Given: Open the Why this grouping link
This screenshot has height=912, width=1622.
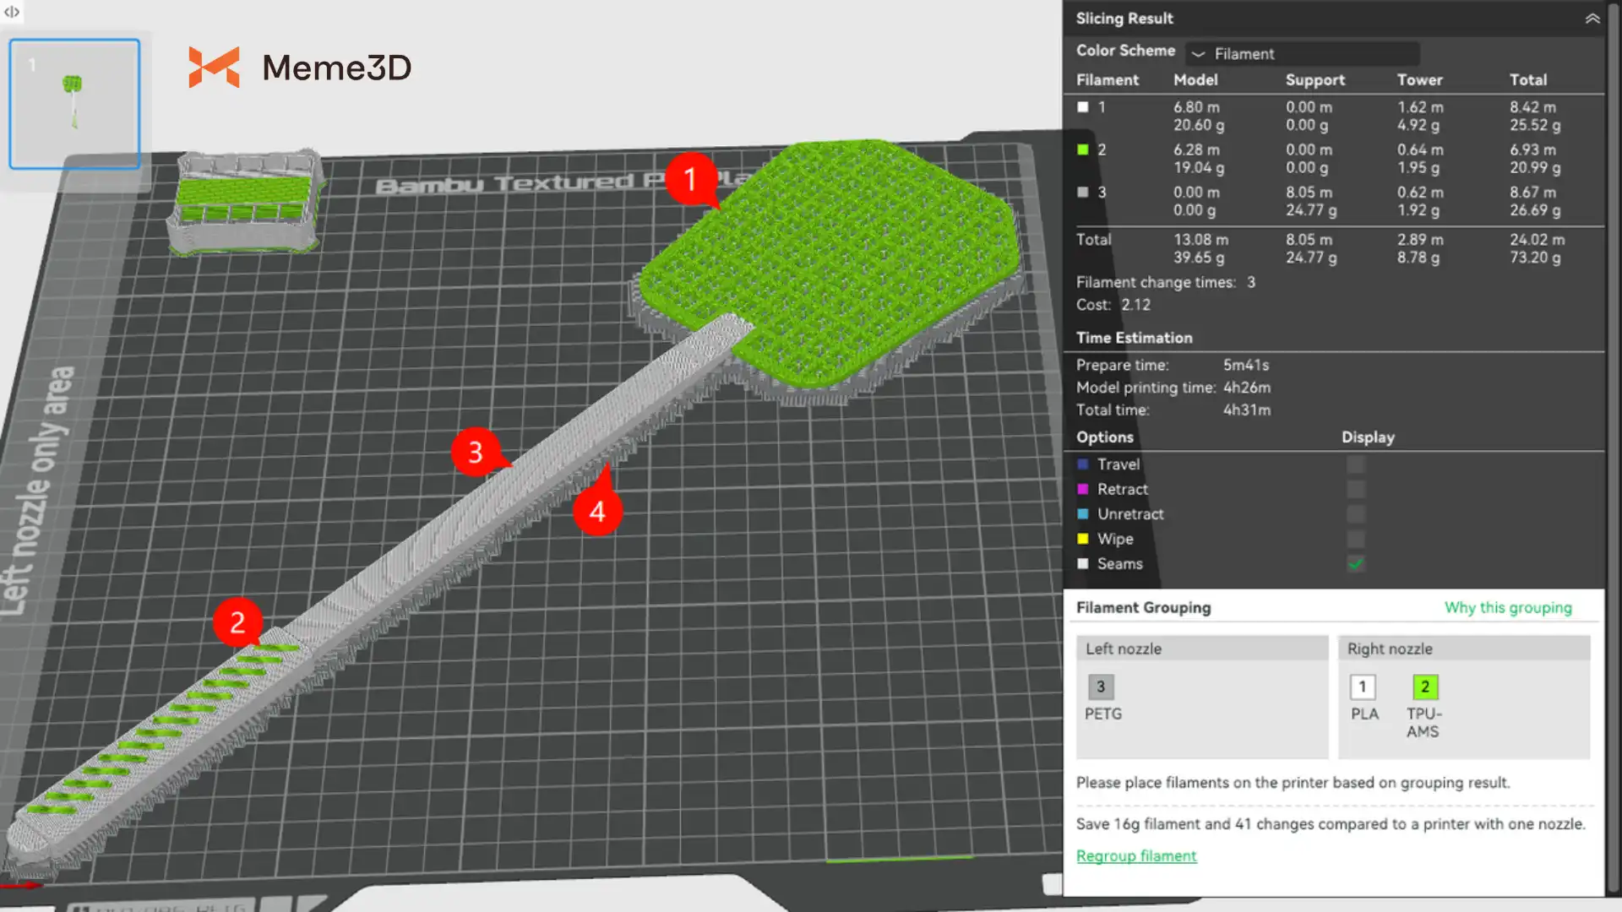Looking at the screenshot, I should click(x=1508, y=607).
